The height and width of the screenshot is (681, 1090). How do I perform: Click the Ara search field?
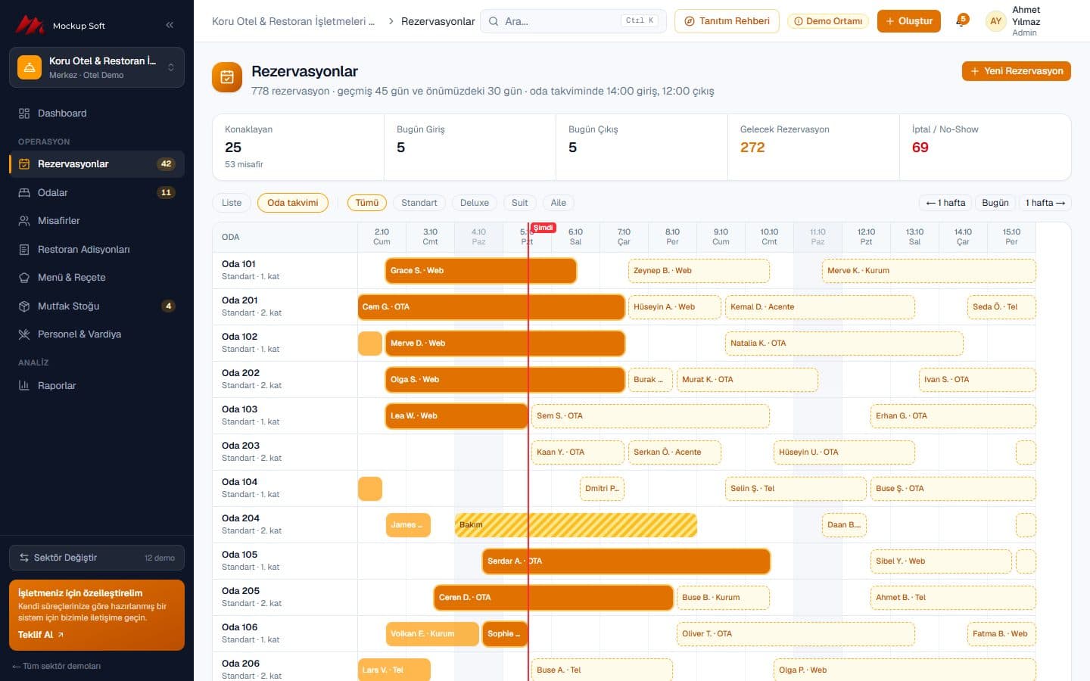pyautogui.click(x=573, y=21)
